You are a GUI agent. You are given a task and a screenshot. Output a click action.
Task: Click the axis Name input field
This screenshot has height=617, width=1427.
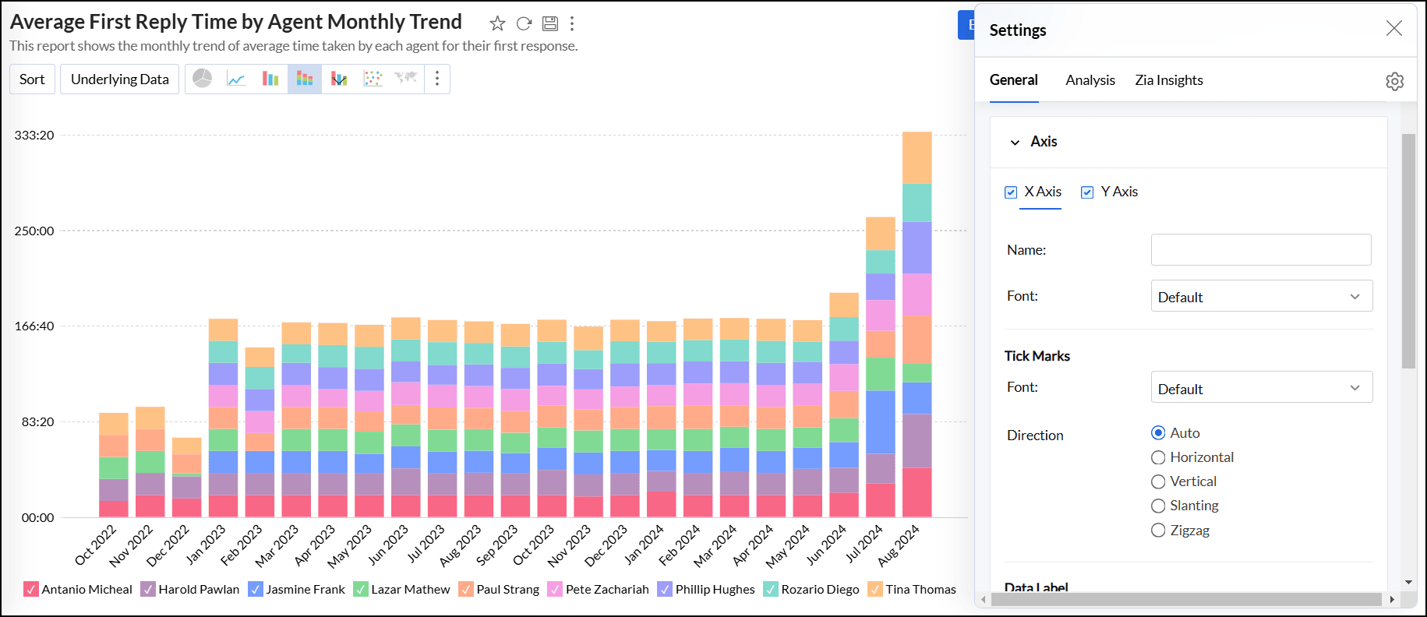coord(1260,250)
